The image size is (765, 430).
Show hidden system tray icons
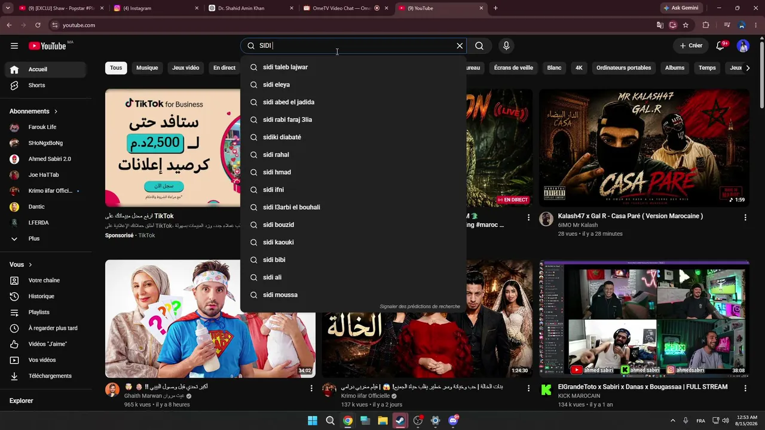(673, 420)
